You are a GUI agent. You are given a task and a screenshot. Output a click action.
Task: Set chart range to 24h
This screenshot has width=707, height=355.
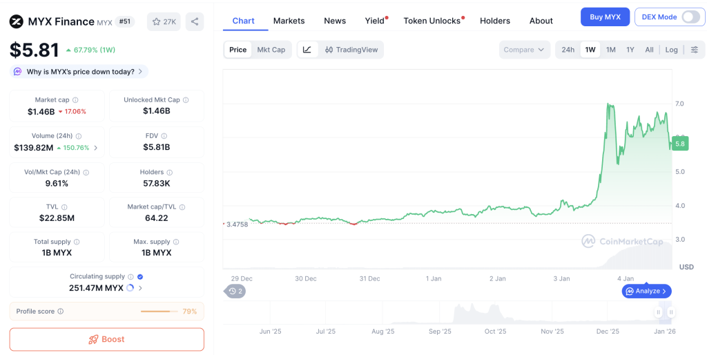(x=568, y=50)
